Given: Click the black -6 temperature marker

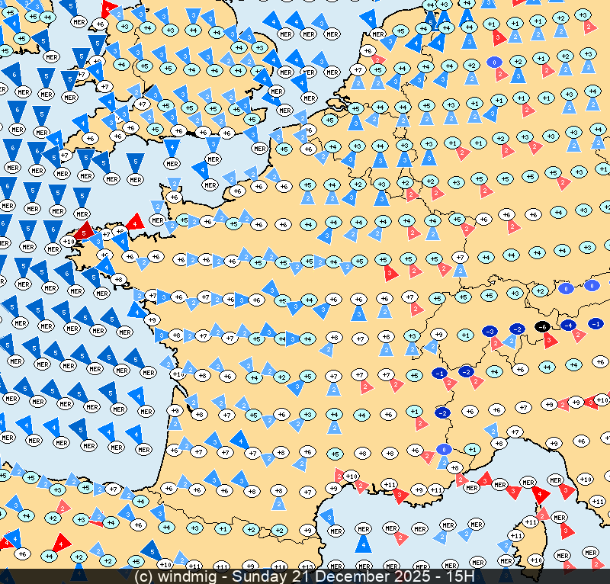Looking at the screenshot, I should (542, 326).
